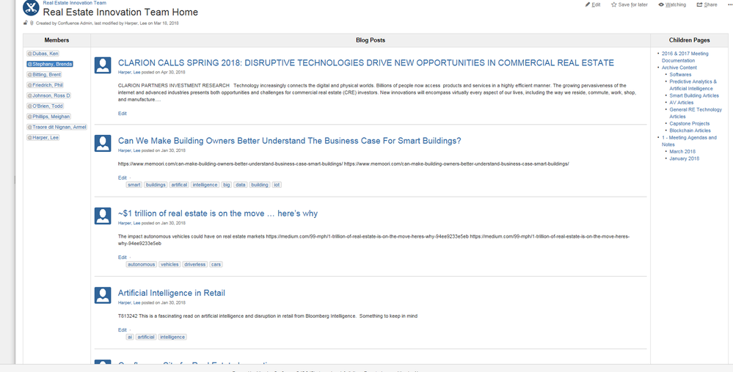The height and width of the screenshot is (372, 733).
Task: Select member O'Brien, Todd
Action: tap(45, 106)
